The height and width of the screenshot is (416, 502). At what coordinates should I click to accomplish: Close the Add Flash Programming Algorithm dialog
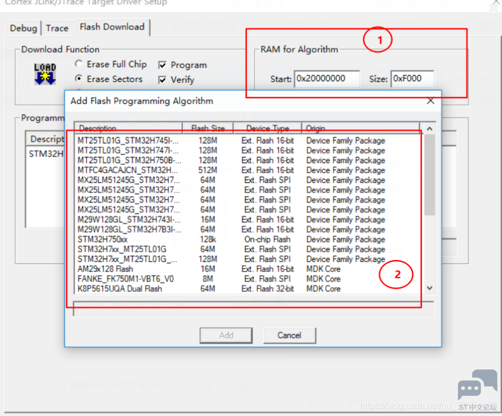431,101
